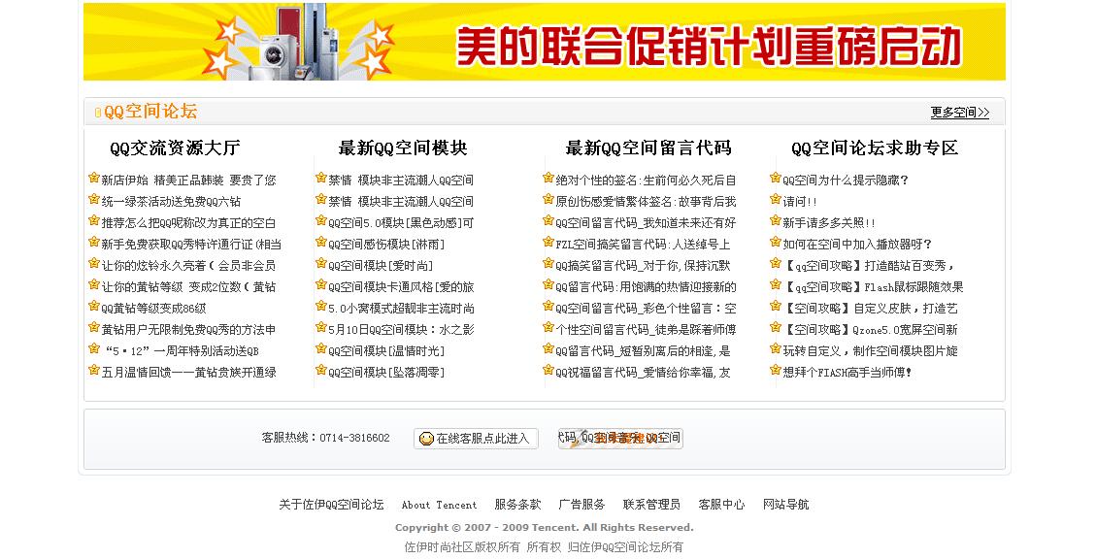The height and width of the screenshot is (559, 1096).
Task: Select the star bullet before "让你的炫铃永久亮着"
Action: (93, 263)
